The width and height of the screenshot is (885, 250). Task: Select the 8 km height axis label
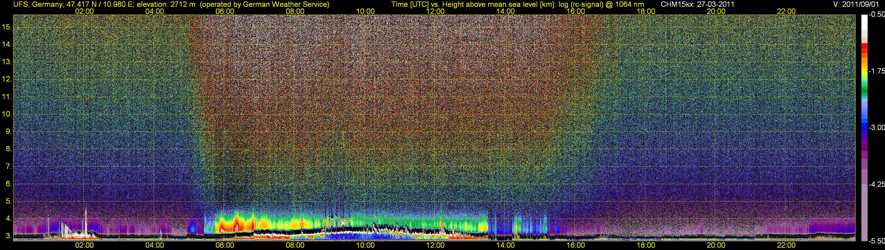pyautogui.click(x=8, y=149)
